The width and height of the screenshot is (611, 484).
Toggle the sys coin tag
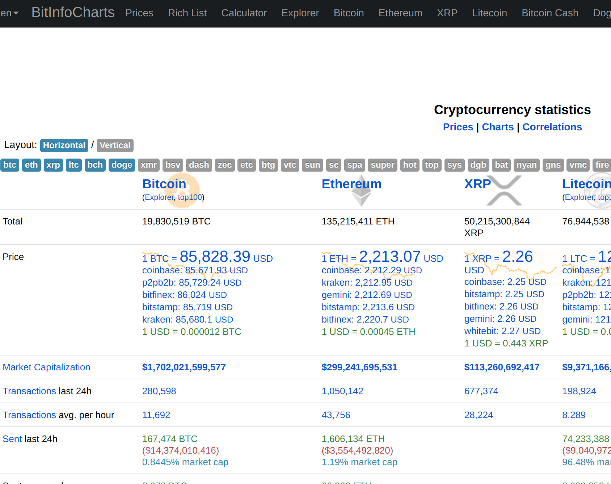click(454, 165)
